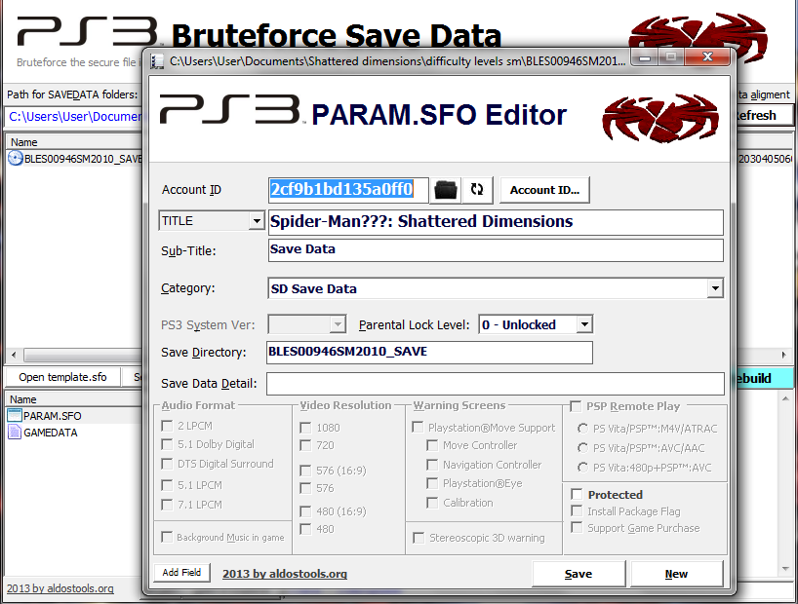Toggle Background Music in game checkbox
This screenshot has height=604, width=798.
pos(167,537)
